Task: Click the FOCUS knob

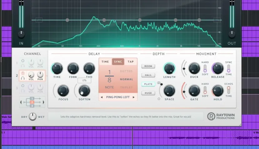Action: (x=63, y=91)
